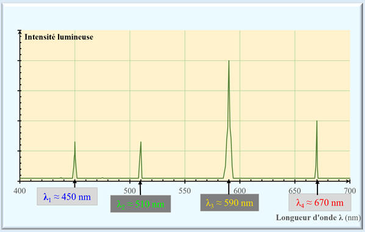The image size is (365, 232).
Task: Click the tip of the 450 nm peak
Action: click(x=74, y=142)
